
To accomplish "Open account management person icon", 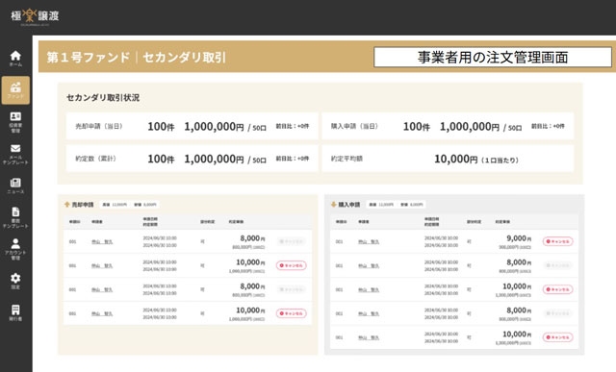I will (15, 249).
